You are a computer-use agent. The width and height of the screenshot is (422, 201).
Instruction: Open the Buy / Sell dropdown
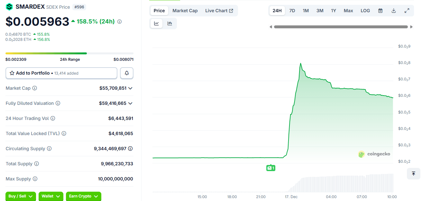tap(21, 196)
